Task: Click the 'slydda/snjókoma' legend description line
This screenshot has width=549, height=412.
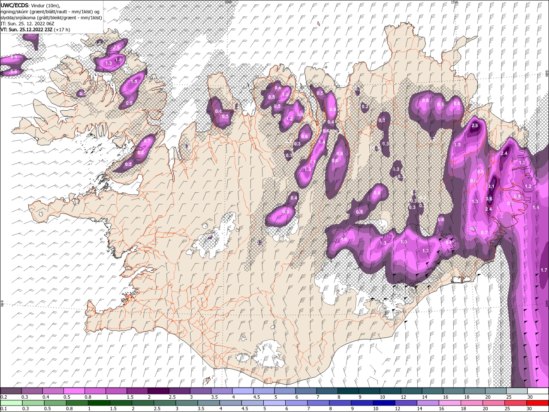Action: pos(51,18)
